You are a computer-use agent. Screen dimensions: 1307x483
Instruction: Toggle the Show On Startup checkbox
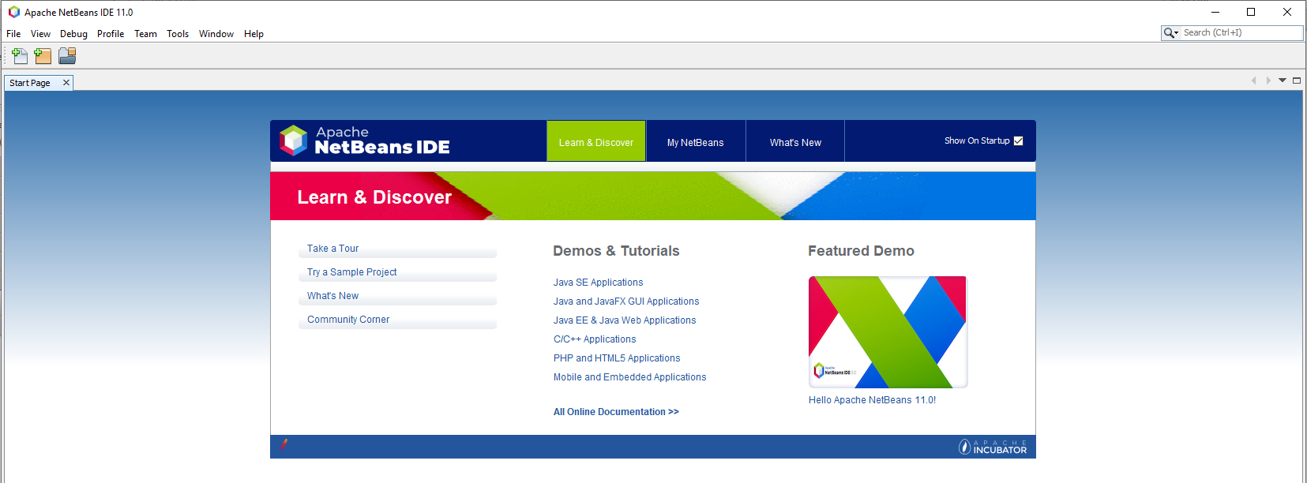[1018, 140]
